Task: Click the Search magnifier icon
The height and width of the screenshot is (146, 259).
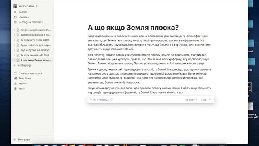Action: 15,12
